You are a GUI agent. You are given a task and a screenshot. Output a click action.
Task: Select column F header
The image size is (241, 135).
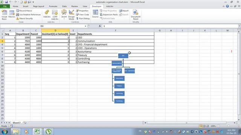point(116,30)
